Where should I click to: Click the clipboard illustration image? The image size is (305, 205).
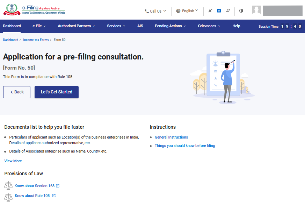click(x=222, y=77)
